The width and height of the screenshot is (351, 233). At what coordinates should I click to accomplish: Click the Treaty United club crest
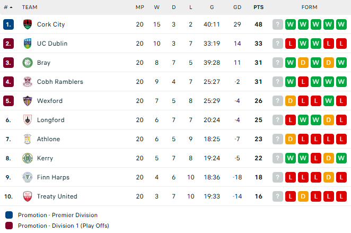coord(28,196)
